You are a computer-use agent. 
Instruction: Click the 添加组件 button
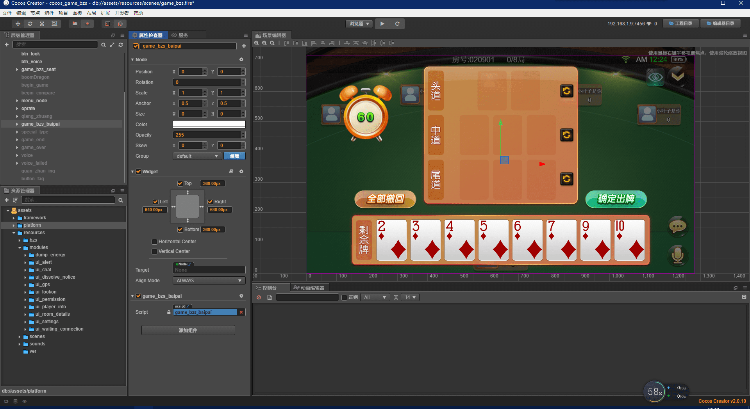(x=188, y=330)
